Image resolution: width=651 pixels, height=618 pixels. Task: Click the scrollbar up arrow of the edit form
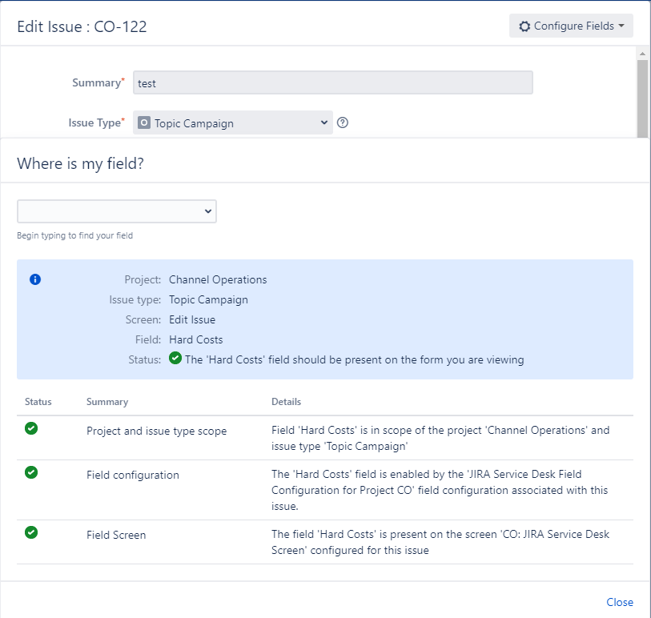642,54
